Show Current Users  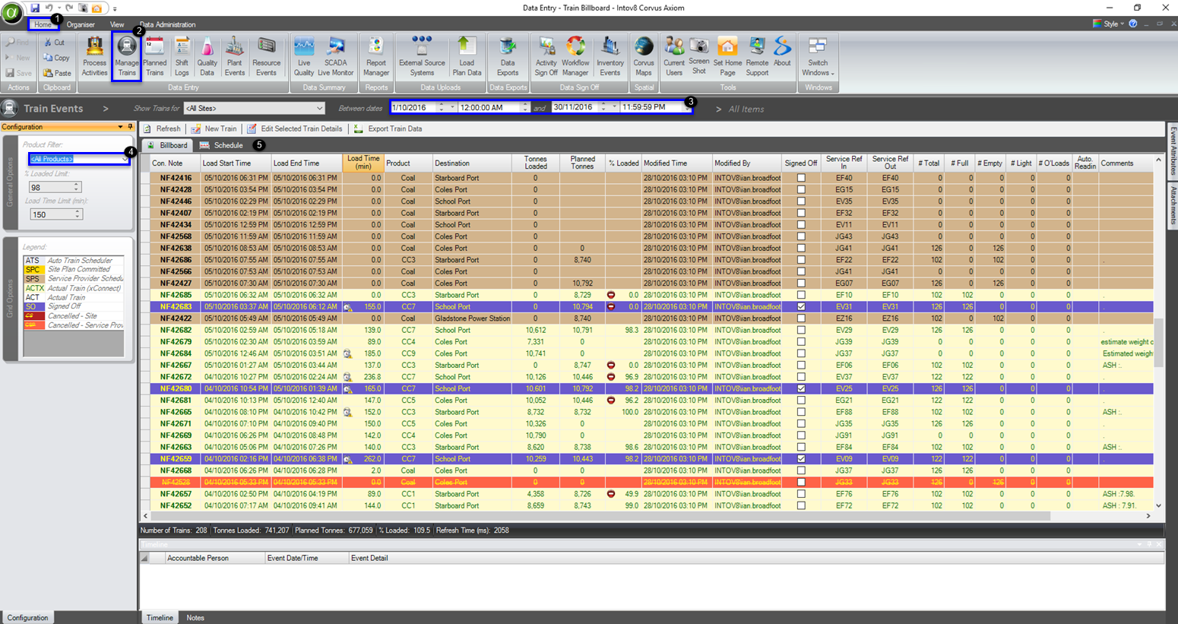(x=674, y=56)
